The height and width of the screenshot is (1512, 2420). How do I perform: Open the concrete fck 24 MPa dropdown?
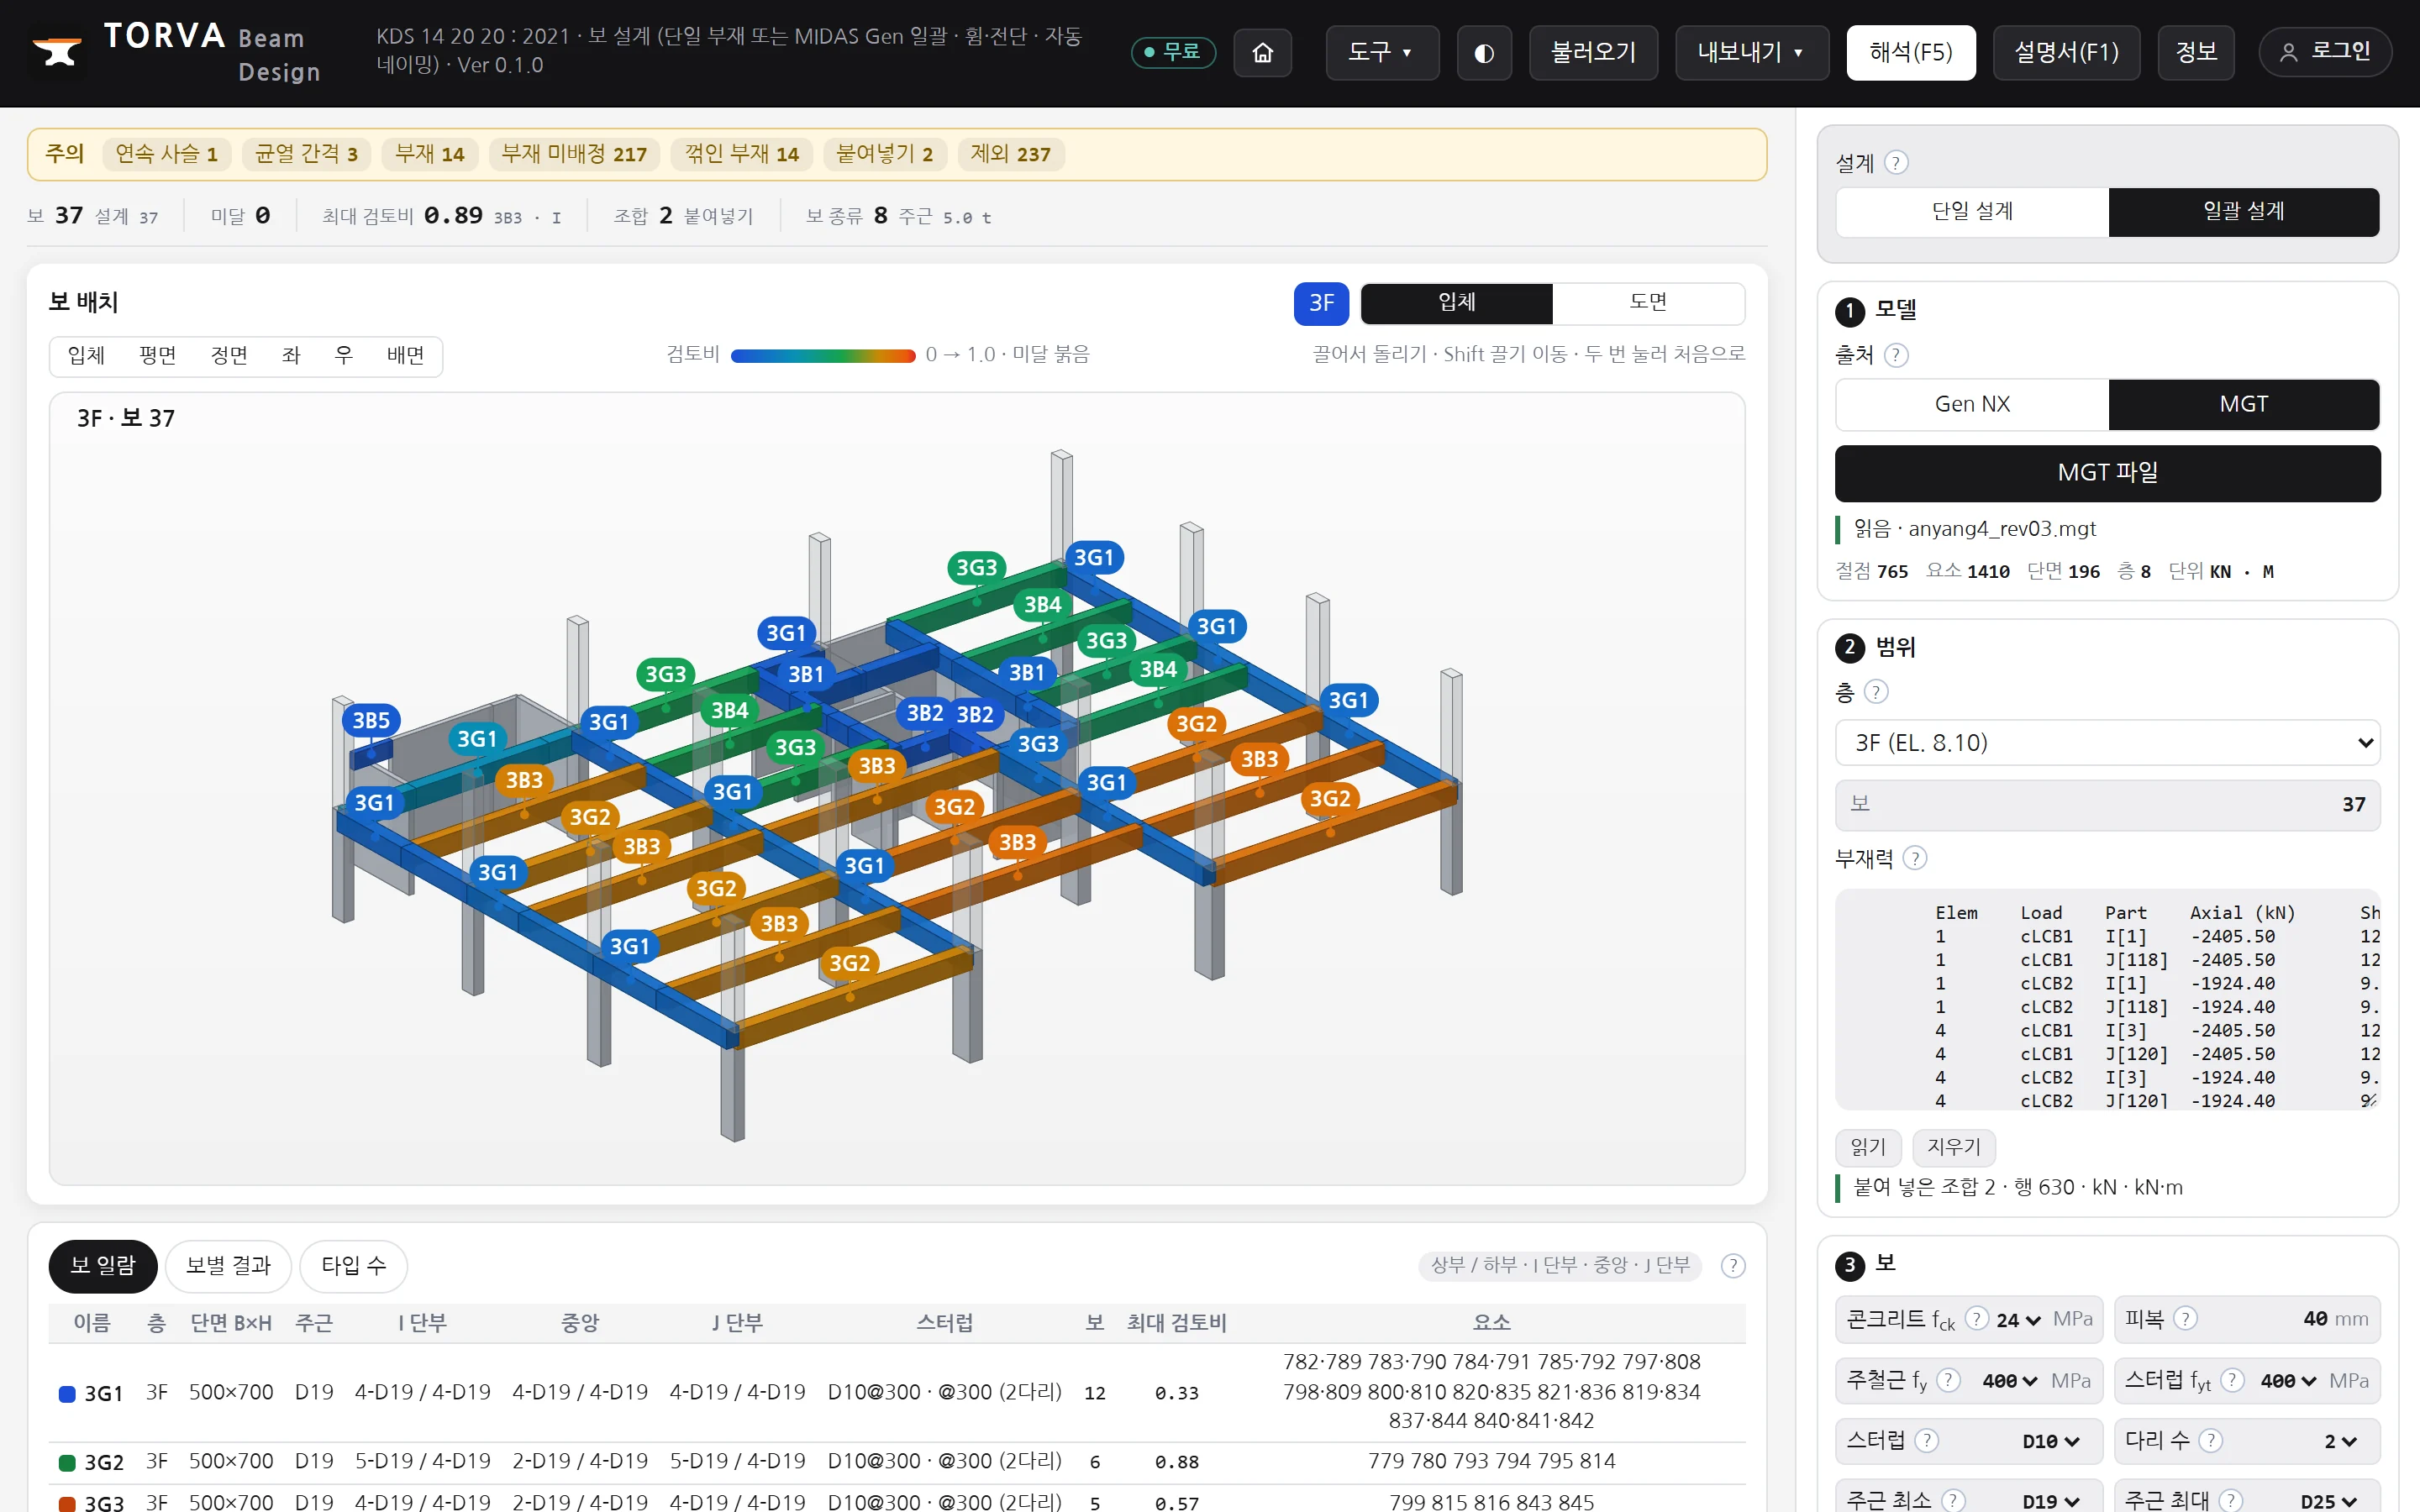coord(2018,1320)
